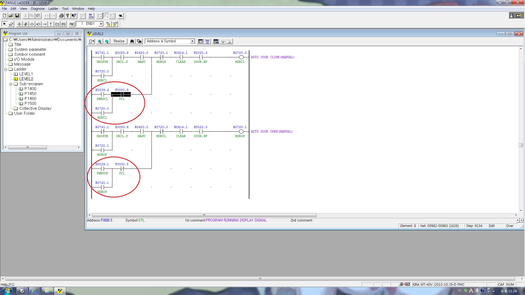525x295 pixels.
Task: Click the Resize button
Action: point(119,41)
